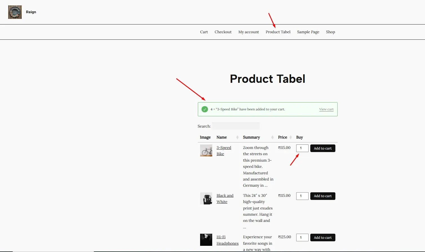The height and width of the screenshot is (252, 425).
Task: Go to the Checkout page
Action: tap(223, 32)
